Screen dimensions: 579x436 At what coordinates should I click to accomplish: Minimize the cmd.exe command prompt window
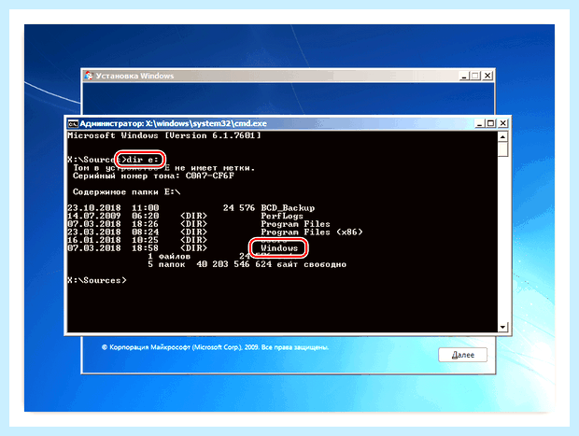coord(479,123)
